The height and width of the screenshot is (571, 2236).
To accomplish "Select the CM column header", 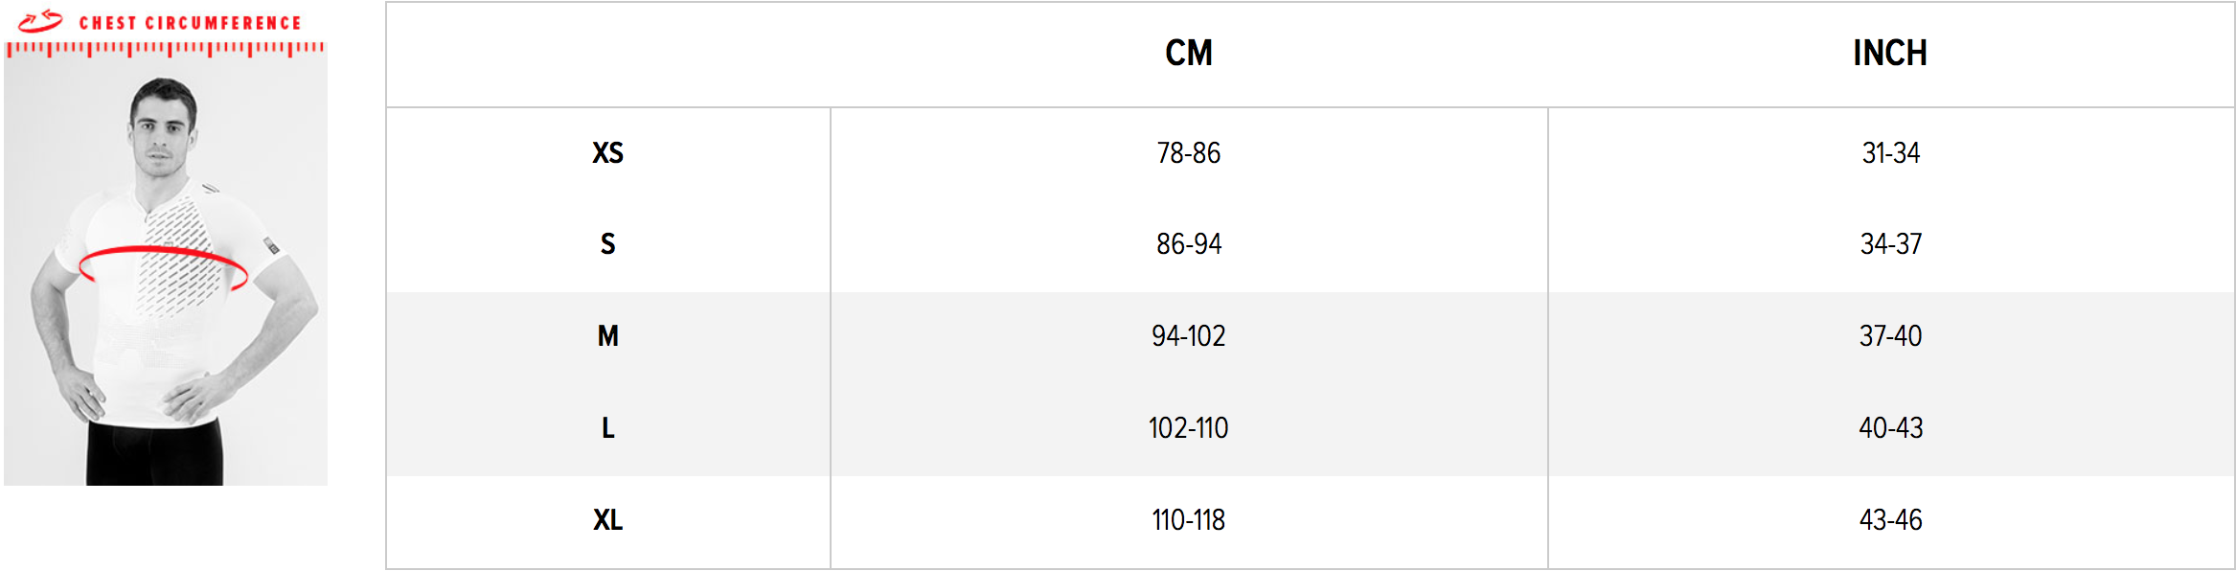I will 1189,53.
